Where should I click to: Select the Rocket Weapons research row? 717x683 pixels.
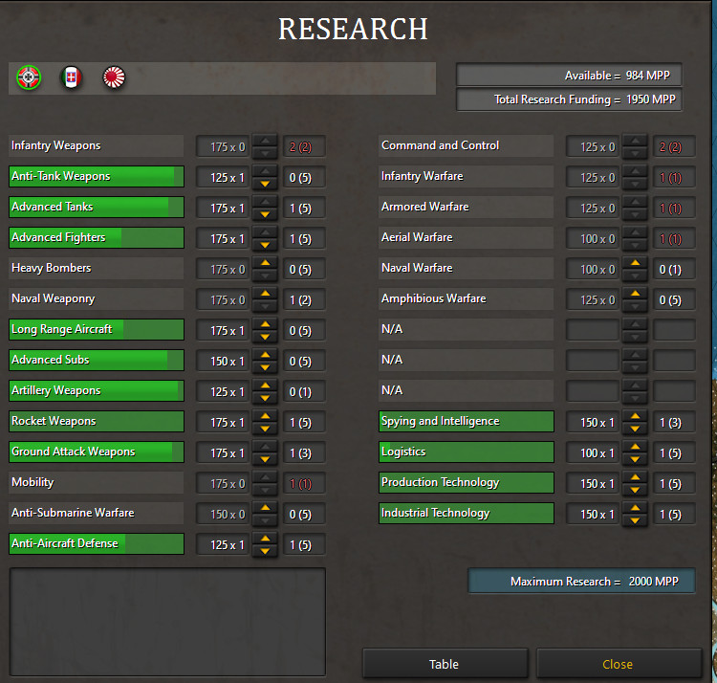(x=97, y=422)
